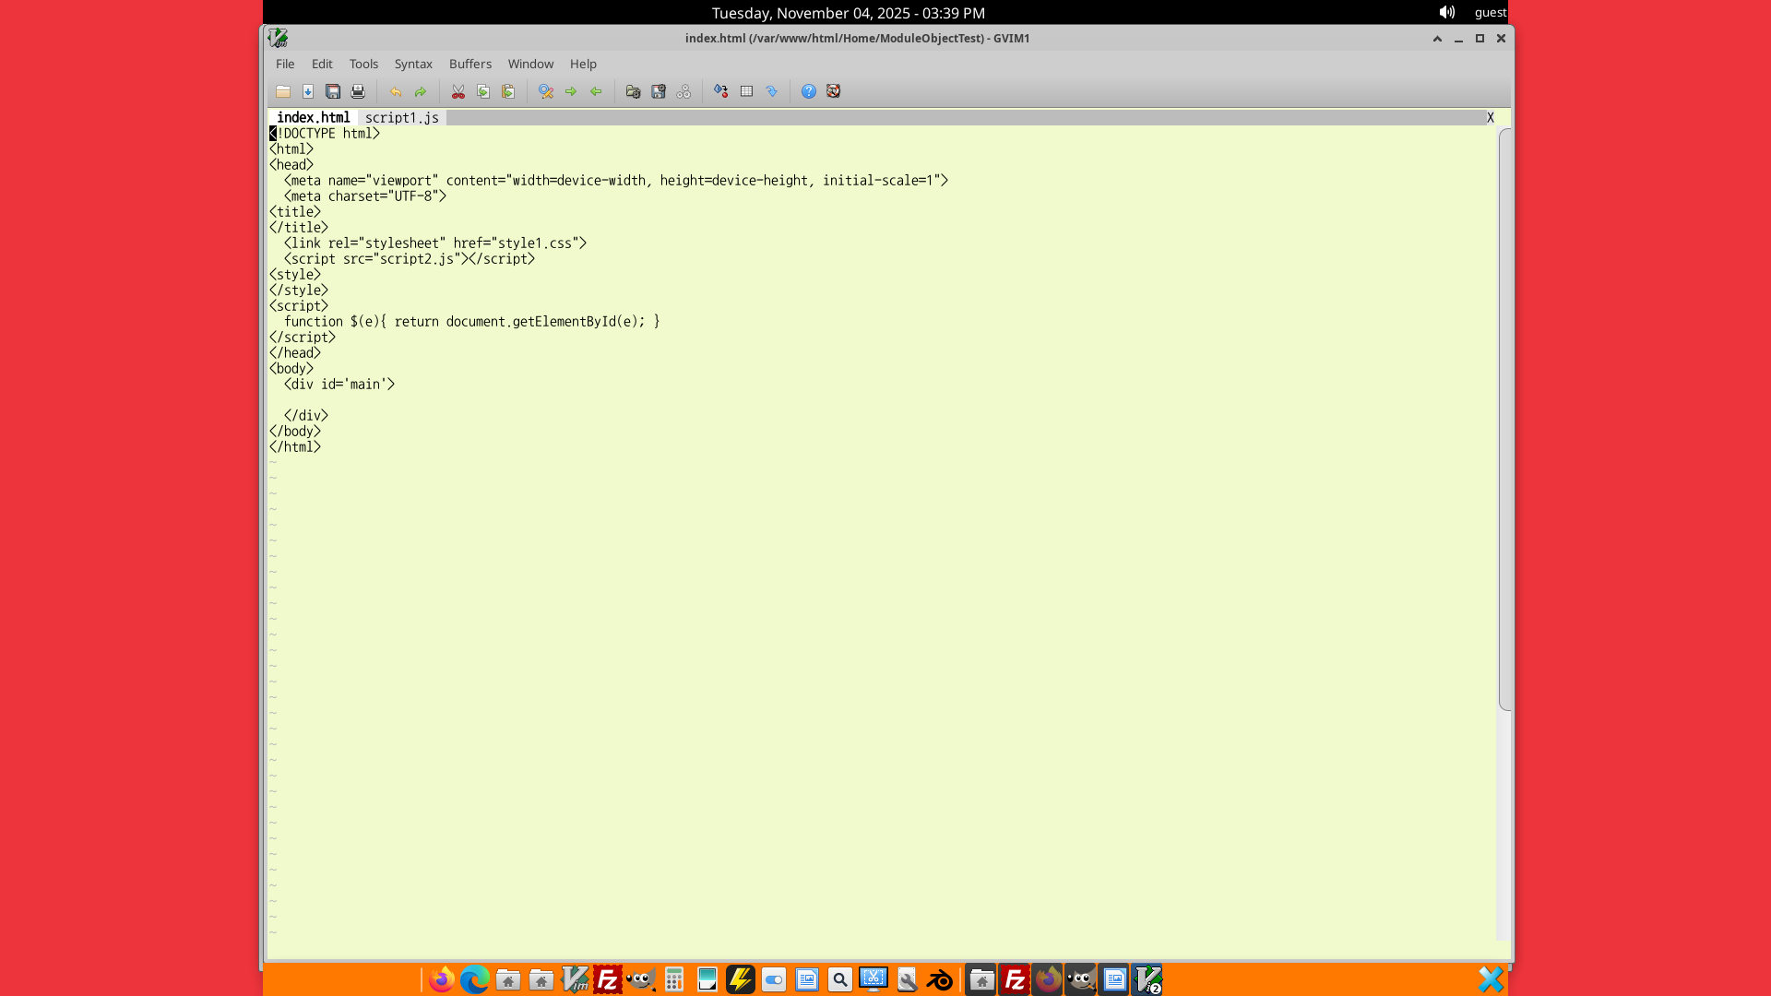Screen dimensions: 1771x996
Task: Click the Open file toolbar icon
Action: [283, 91]
